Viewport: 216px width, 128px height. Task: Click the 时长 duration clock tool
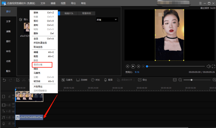click(x=96, y=80)
